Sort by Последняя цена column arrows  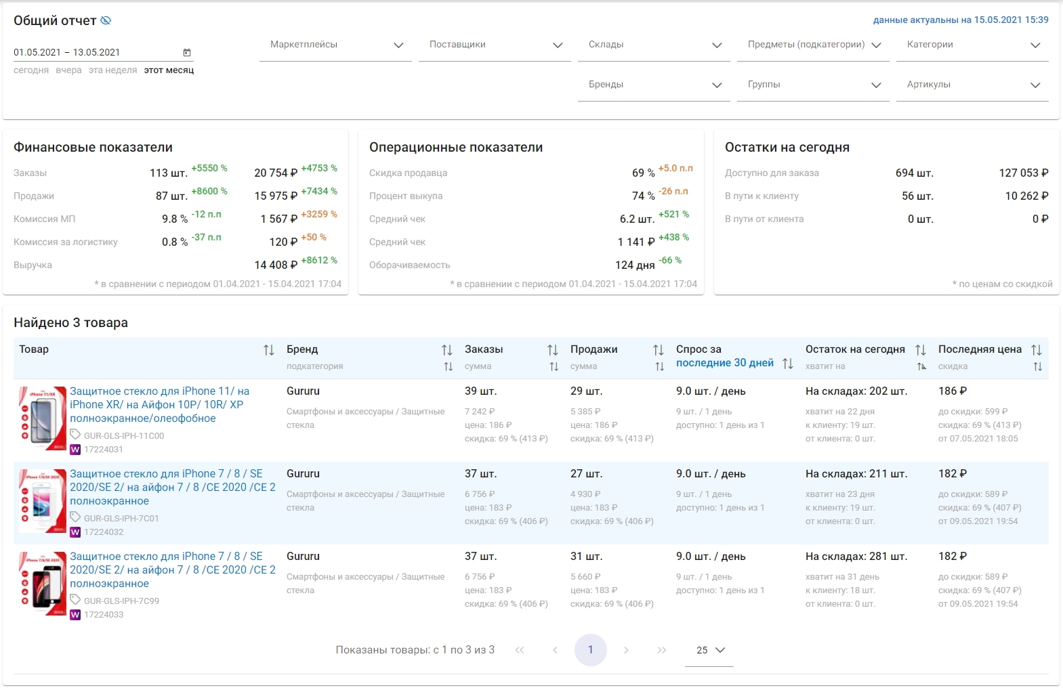point(1037,350)
